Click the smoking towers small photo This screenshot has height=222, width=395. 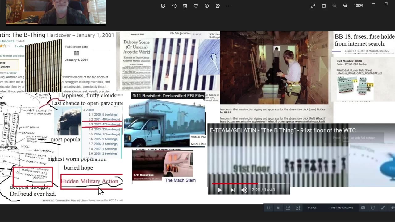[x=68, y=121]
